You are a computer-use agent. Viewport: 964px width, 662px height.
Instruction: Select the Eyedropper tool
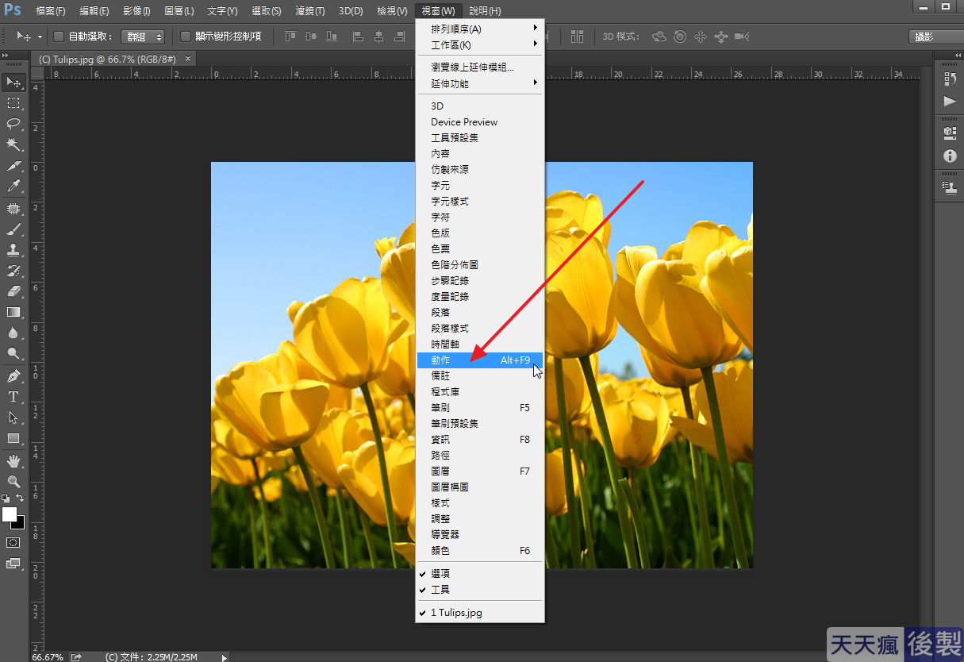pyautogui.click(x=13, y=187)
